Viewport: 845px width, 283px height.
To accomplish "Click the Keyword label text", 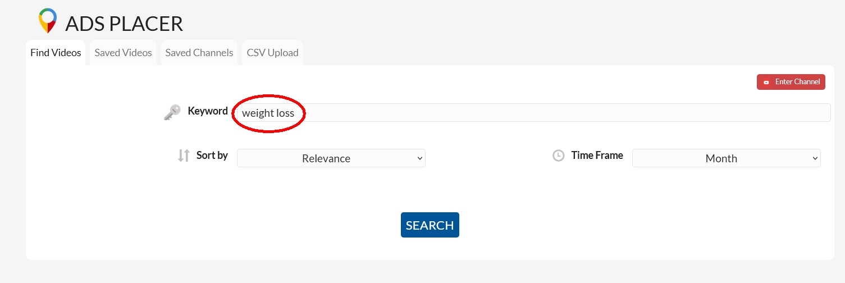I will tap(208, 111).
